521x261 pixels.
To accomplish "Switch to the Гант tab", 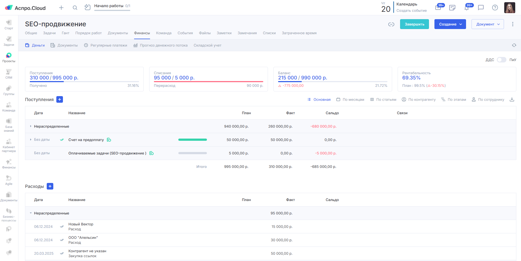I will point(65,33).
